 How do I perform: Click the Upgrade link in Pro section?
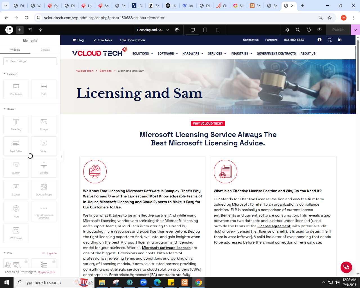(49, 253)
